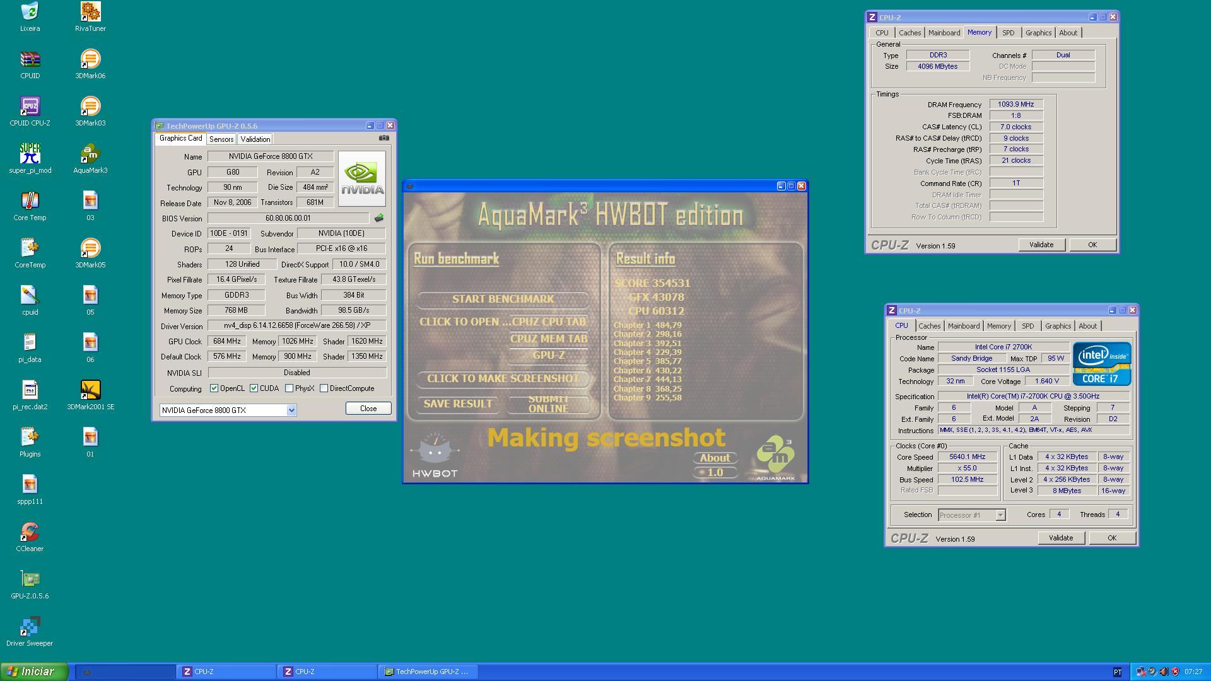Click the GPU Clock 684 MHz field
Image resolution: width=1211 pixels, height=681 pixels.
tap(227, 341)
